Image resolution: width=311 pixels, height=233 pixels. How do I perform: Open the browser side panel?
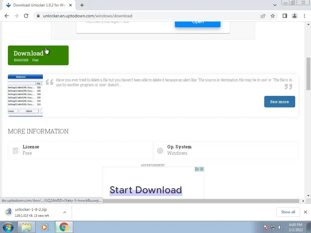point(285,16)
